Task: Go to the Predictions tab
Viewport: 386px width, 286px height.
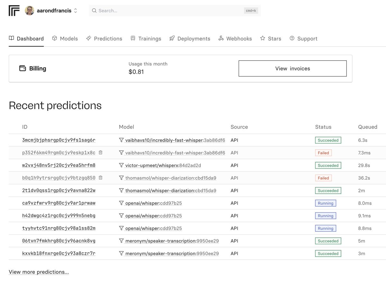Action: tap(104, 39)
